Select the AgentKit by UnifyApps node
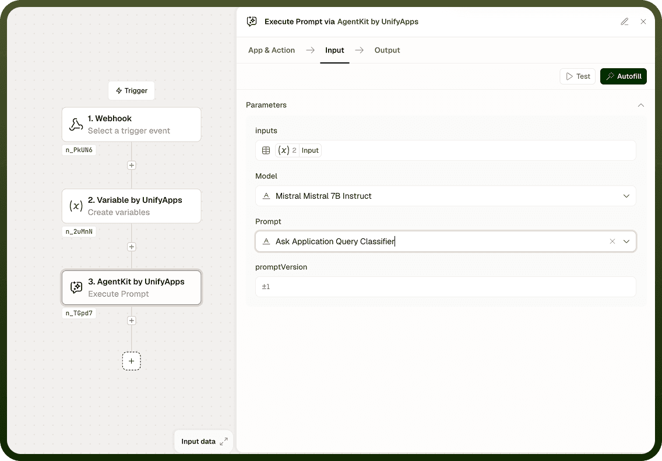The image size is (662, 461). pos(131,287)
